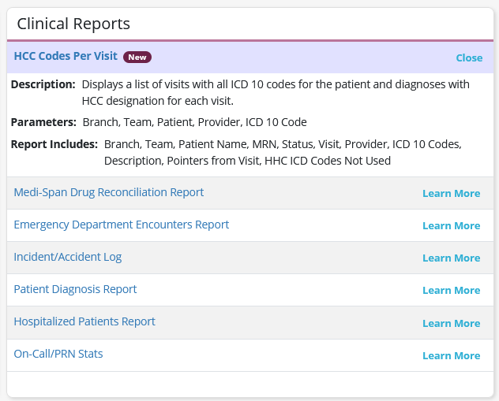This screenshot has width=499, height=401.
Task: Open Emergency Department Encounters Report
Action: [x=122, y=225]
